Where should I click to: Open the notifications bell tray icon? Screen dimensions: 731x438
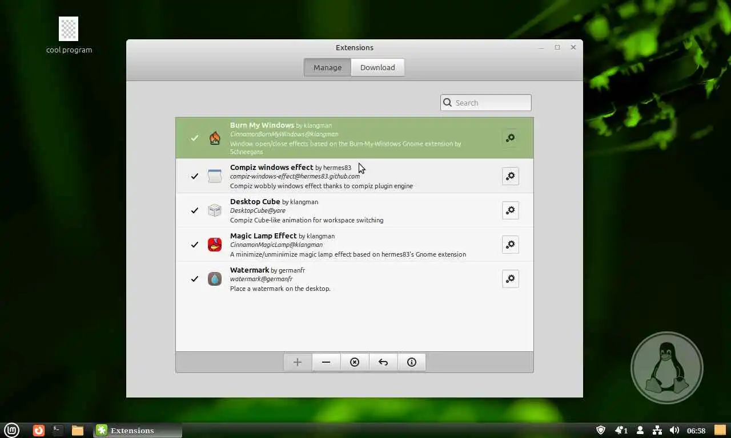[x=621, y=431]
